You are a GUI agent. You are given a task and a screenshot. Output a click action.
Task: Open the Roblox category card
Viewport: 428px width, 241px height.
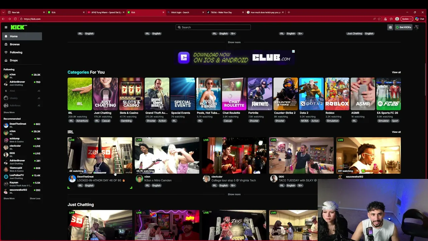pos(337,94)
